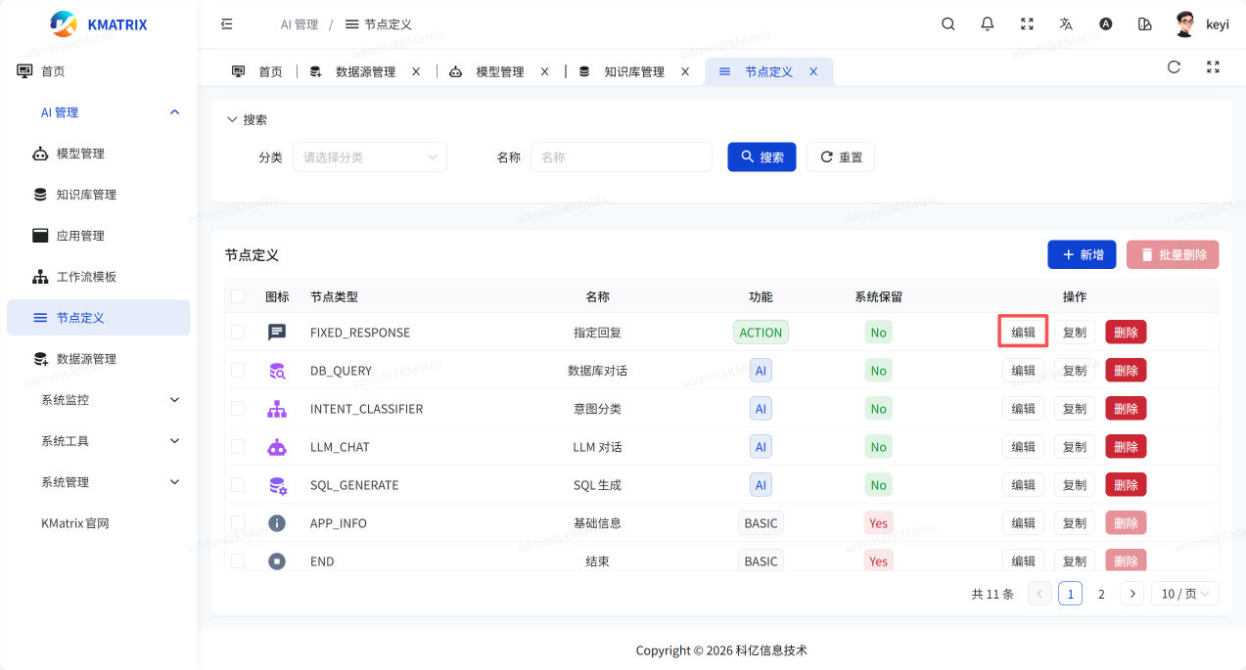Click the search magnifier icon in header

tap(947, 24)
